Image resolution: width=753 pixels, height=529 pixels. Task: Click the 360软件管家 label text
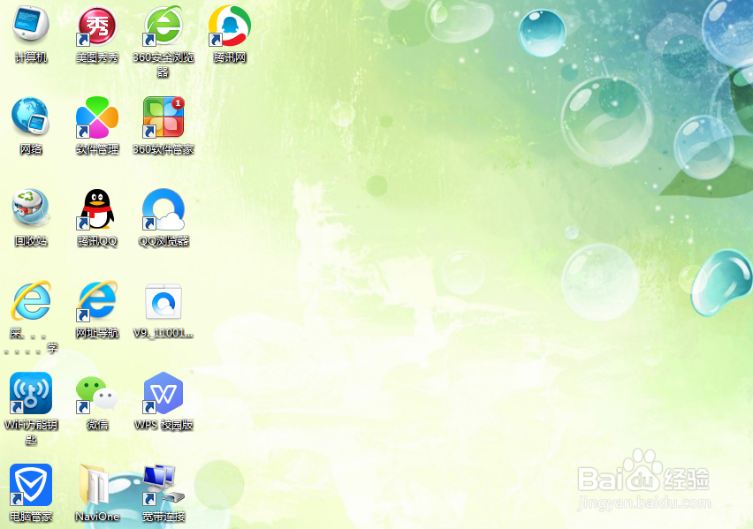point(164,149)
